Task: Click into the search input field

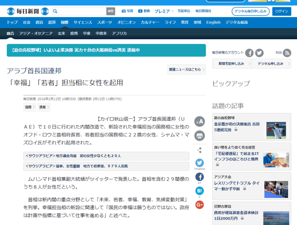Action: 82,11
